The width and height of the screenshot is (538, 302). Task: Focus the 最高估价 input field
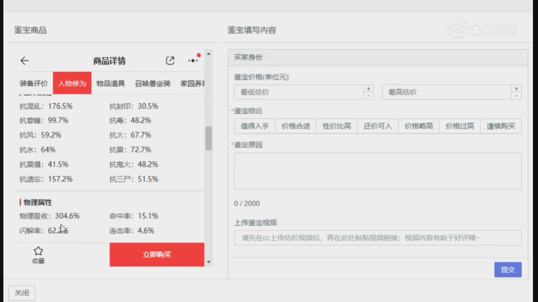(446, 92)
